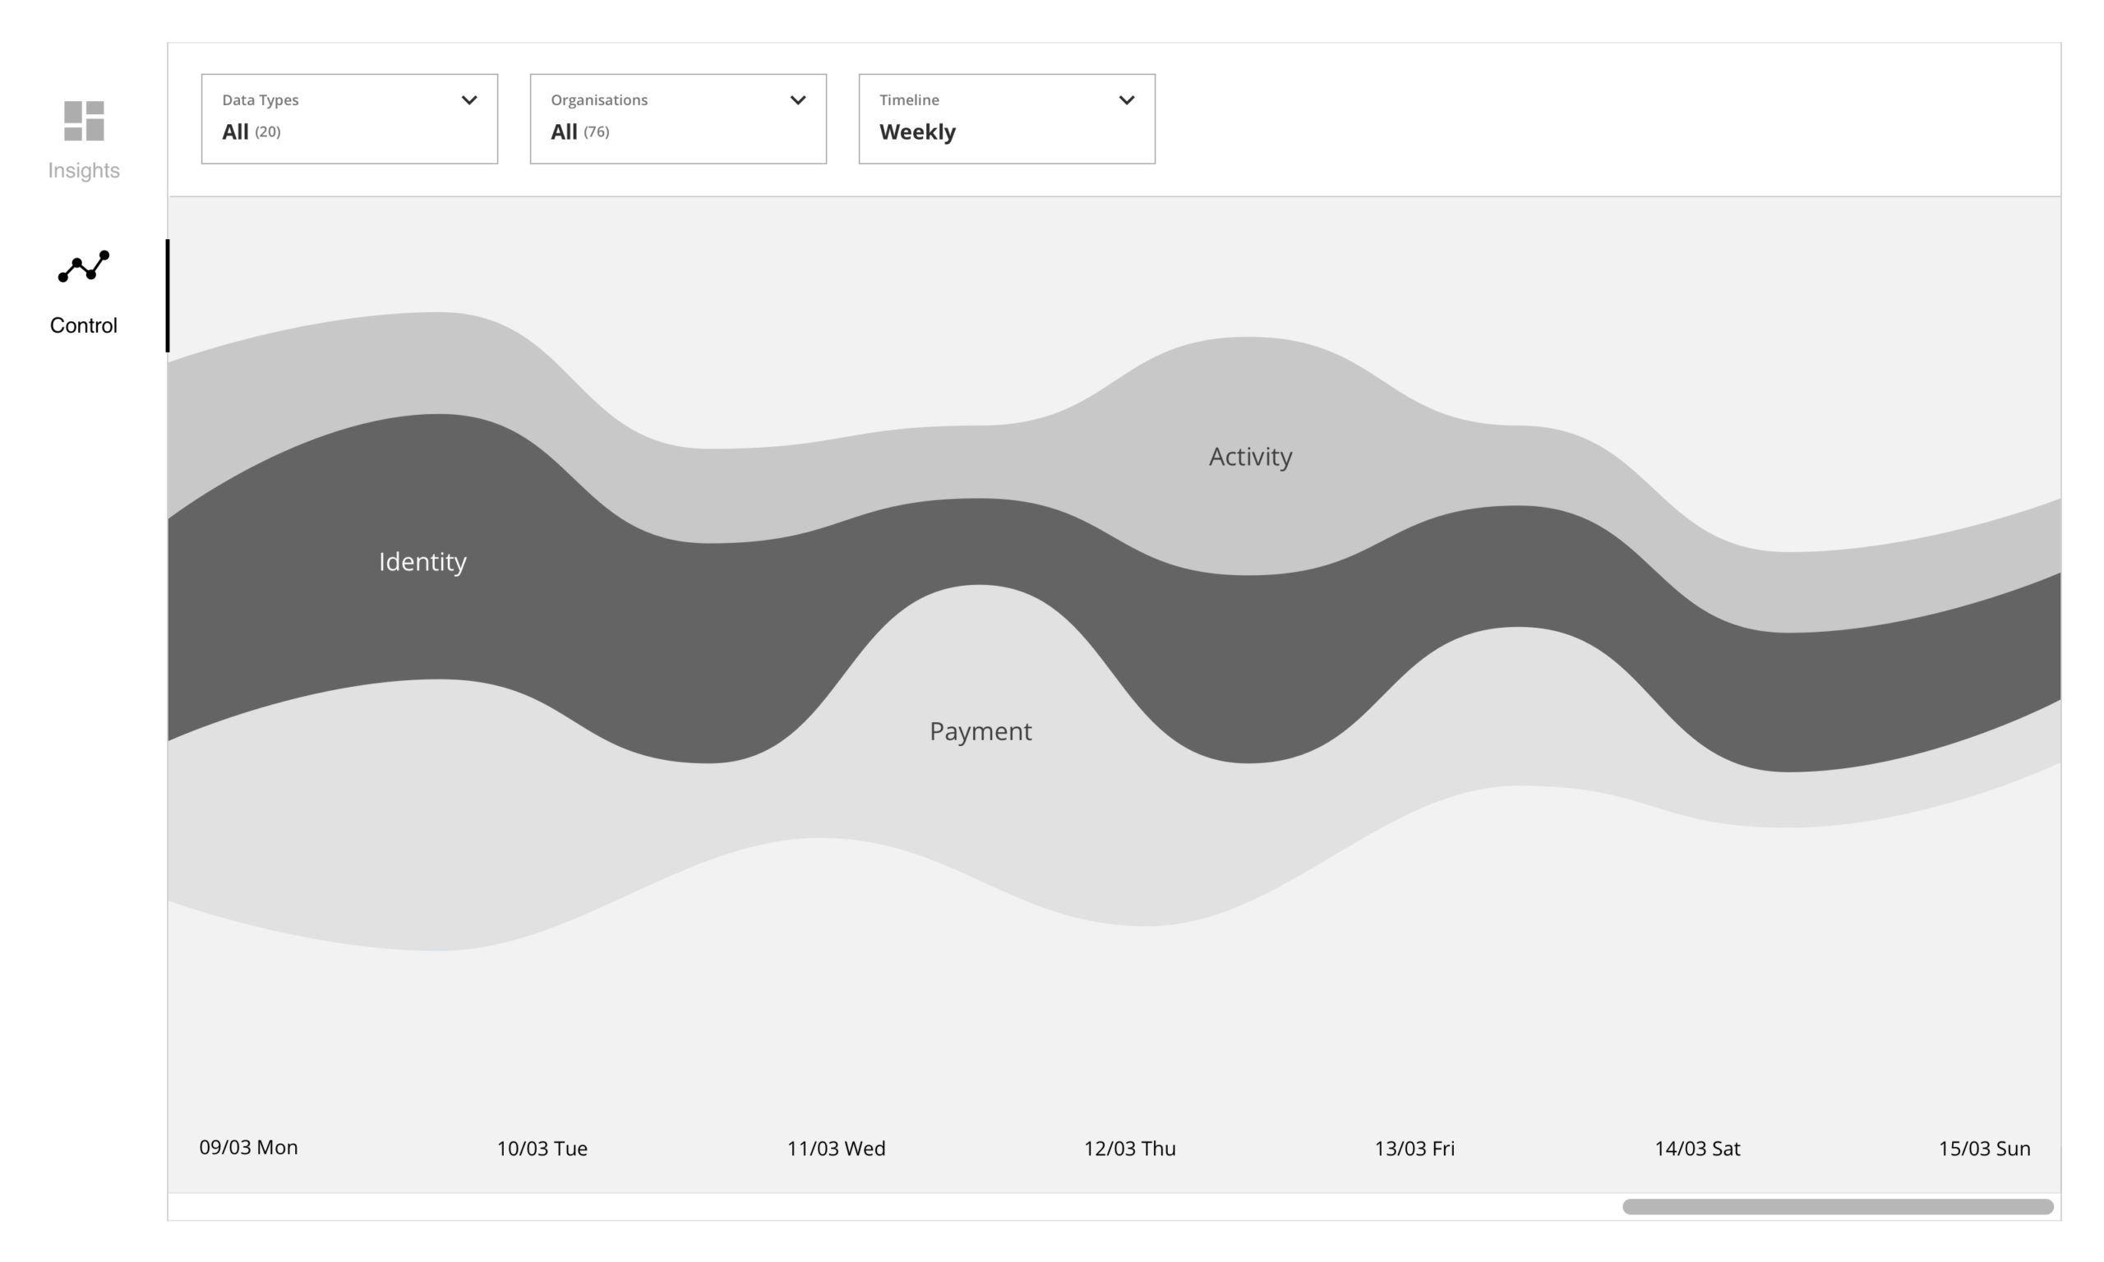Click the 13/03 Fri date label

pyautogui.click(x=1414, y=1149)
